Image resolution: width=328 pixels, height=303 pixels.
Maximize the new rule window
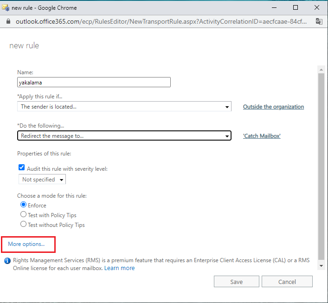[x=296, y=7]
